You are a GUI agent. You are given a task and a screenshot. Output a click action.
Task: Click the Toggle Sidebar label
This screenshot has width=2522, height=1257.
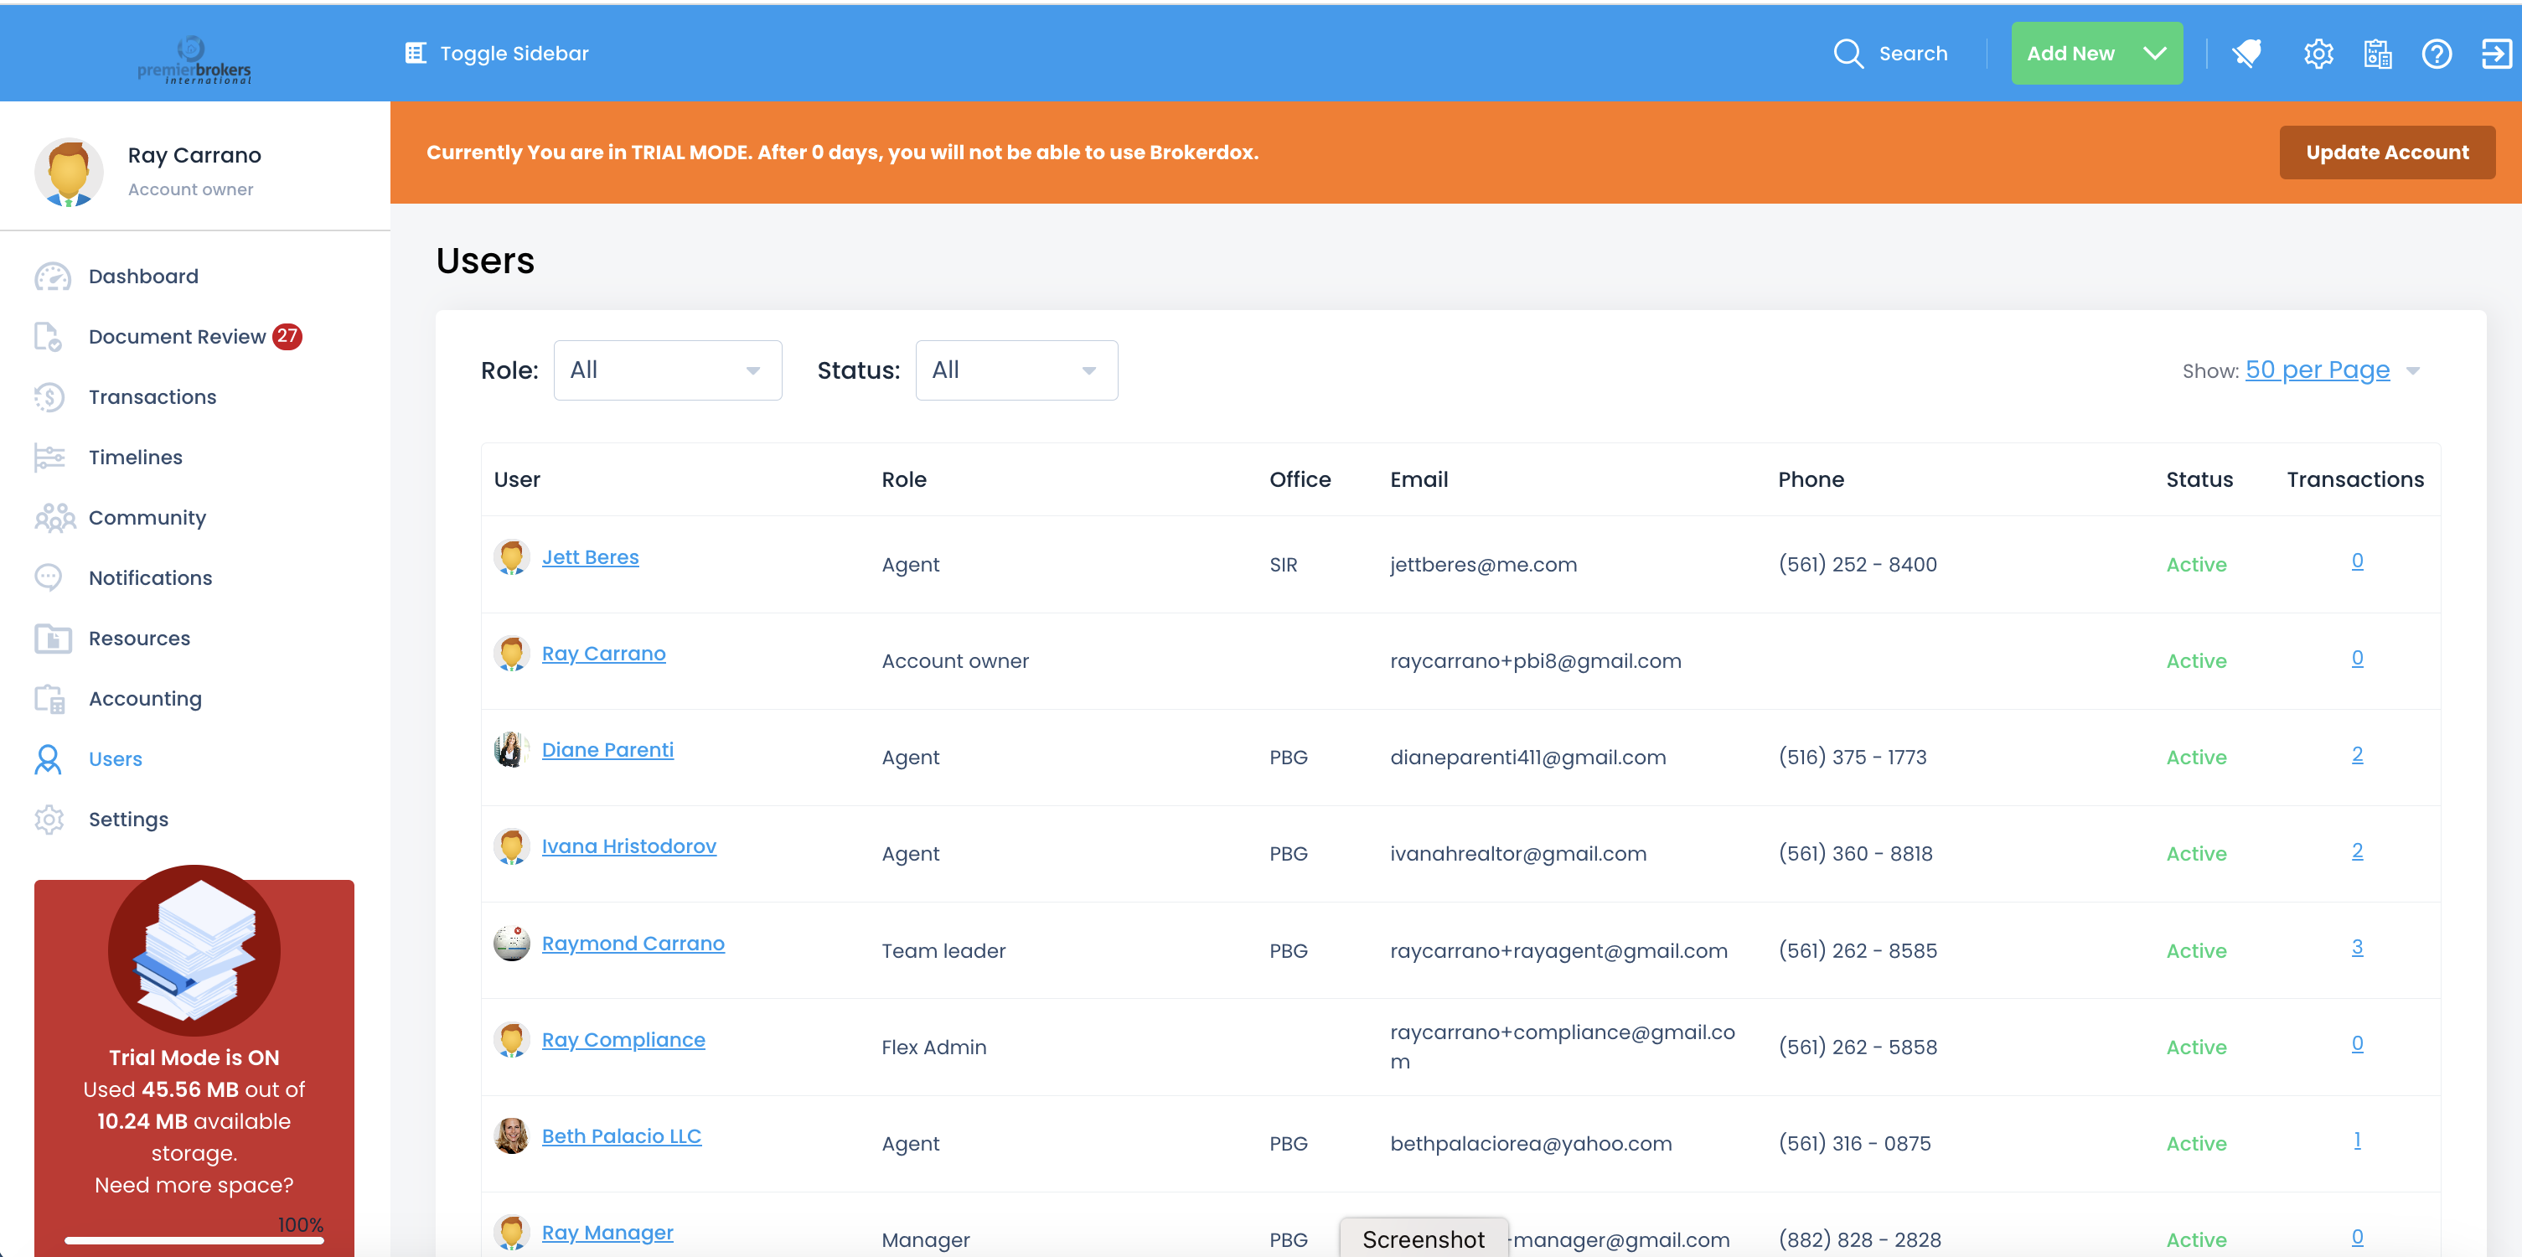pos(514,53)
